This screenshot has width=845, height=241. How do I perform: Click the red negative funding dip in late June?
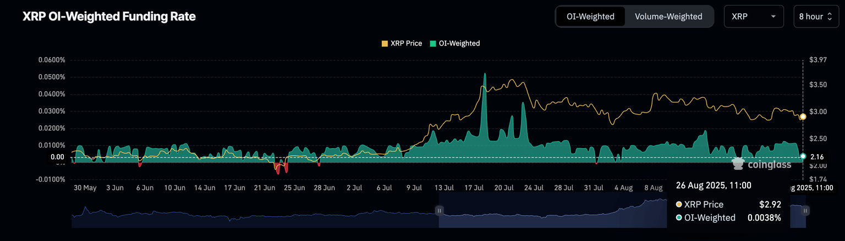click(x=278, y=169)
